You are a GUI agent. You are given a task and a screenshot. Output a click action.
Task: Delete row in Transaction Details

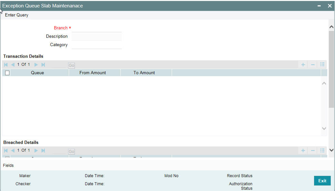313,65
